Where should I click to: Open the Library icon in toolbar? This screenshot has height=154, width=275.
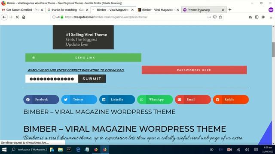point(250,17)
